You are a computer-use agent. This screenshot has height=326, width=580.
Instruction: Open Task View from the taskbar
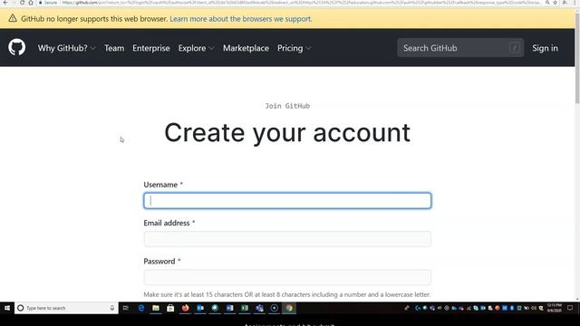[x=126, y=308]
